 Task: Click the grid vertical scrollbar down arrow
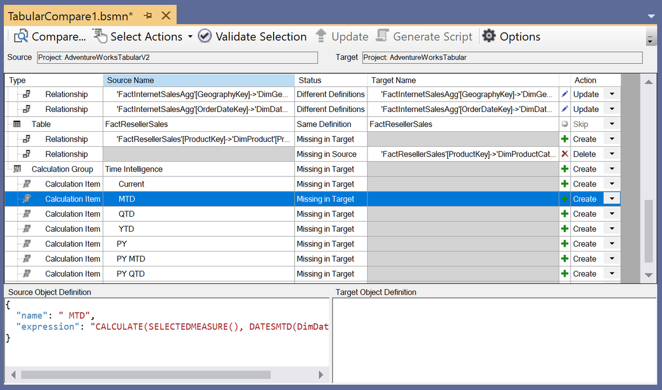[648, 275]
